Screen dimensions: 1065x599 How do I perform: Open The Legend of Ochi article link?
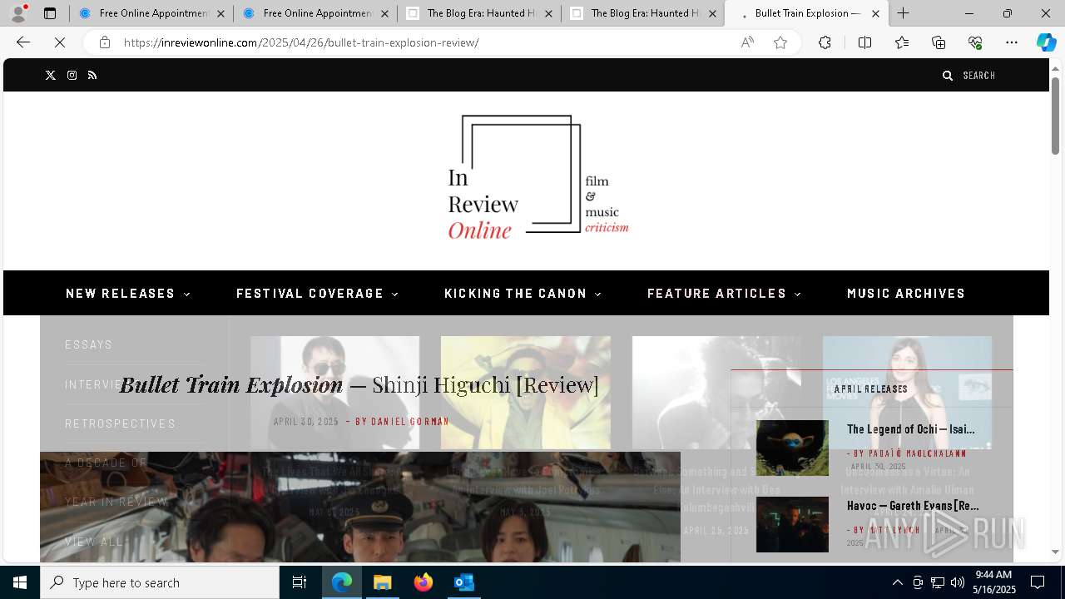910,429
